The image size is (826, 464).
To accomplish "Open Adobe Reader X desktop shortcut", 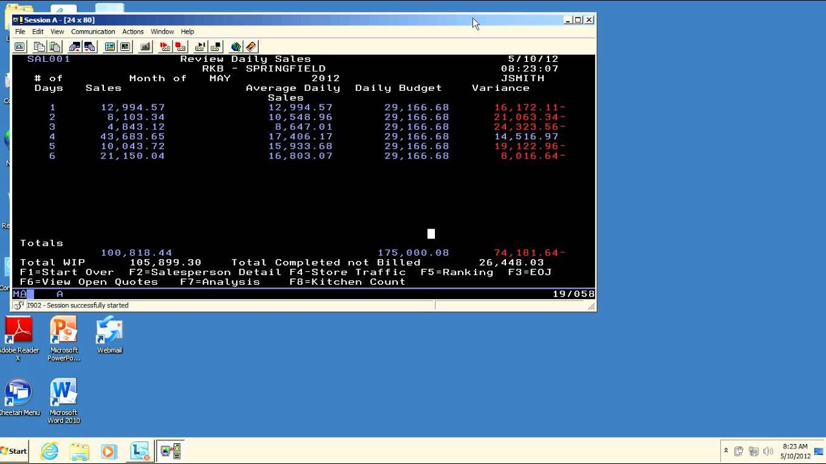I will coord(19,338).
